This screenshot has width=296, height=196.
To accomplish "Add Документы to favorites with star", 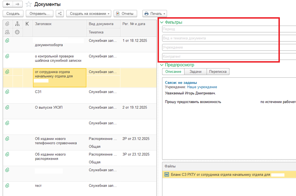I will 29,4.
